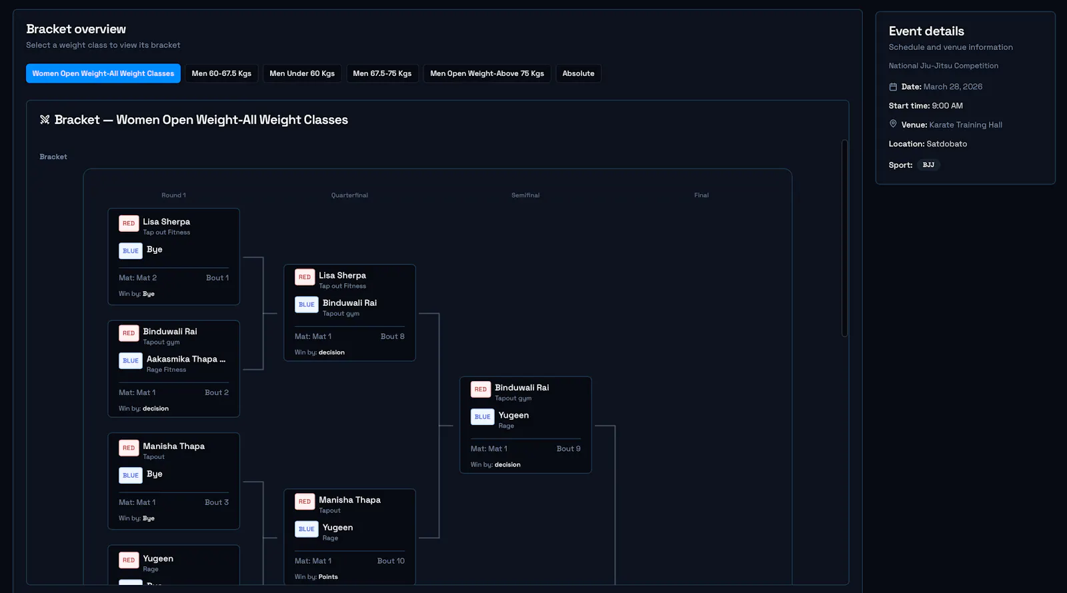Click RED badge for Manisha Thapa in Bout 10
Image resolution: width=1067 pixels, height=593 pixels.
pos(305,502)
